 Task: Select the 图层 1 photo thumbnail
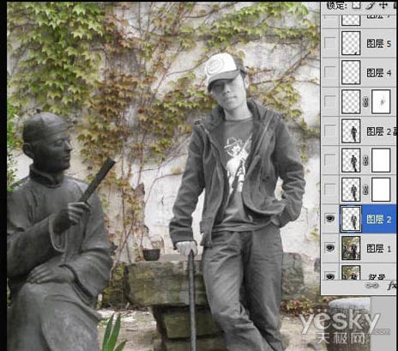click(x=351, y=248)
